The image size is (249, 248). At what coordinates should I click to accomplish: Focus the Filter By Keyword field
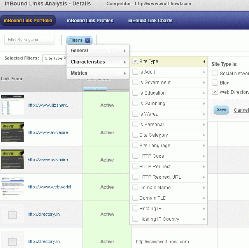[x=30, y=40]
